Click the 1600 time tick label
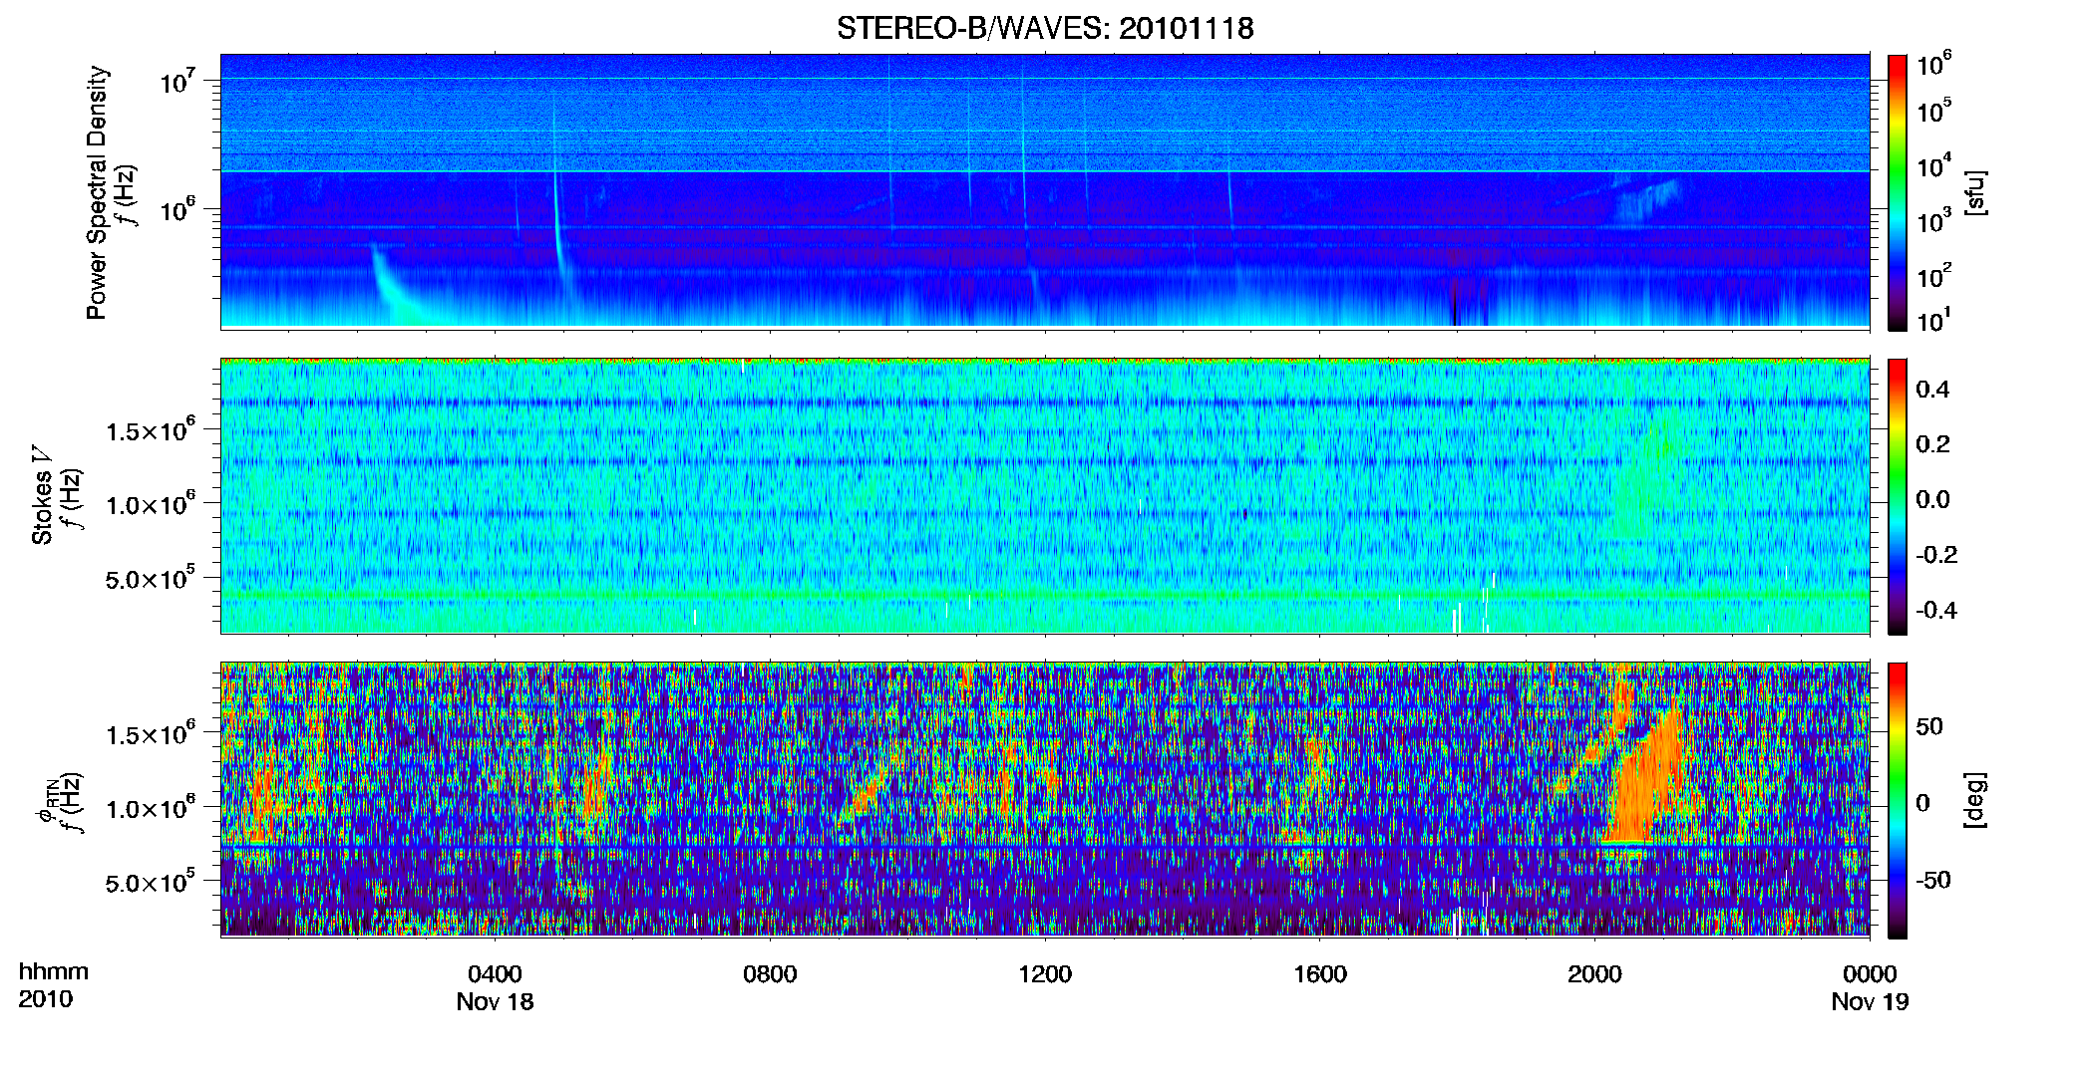This screenshot has width=2090, height=1076. tap(1320, 974)
